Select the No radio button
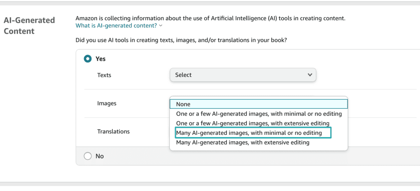 pyautogui.click(x=88, y=156)
